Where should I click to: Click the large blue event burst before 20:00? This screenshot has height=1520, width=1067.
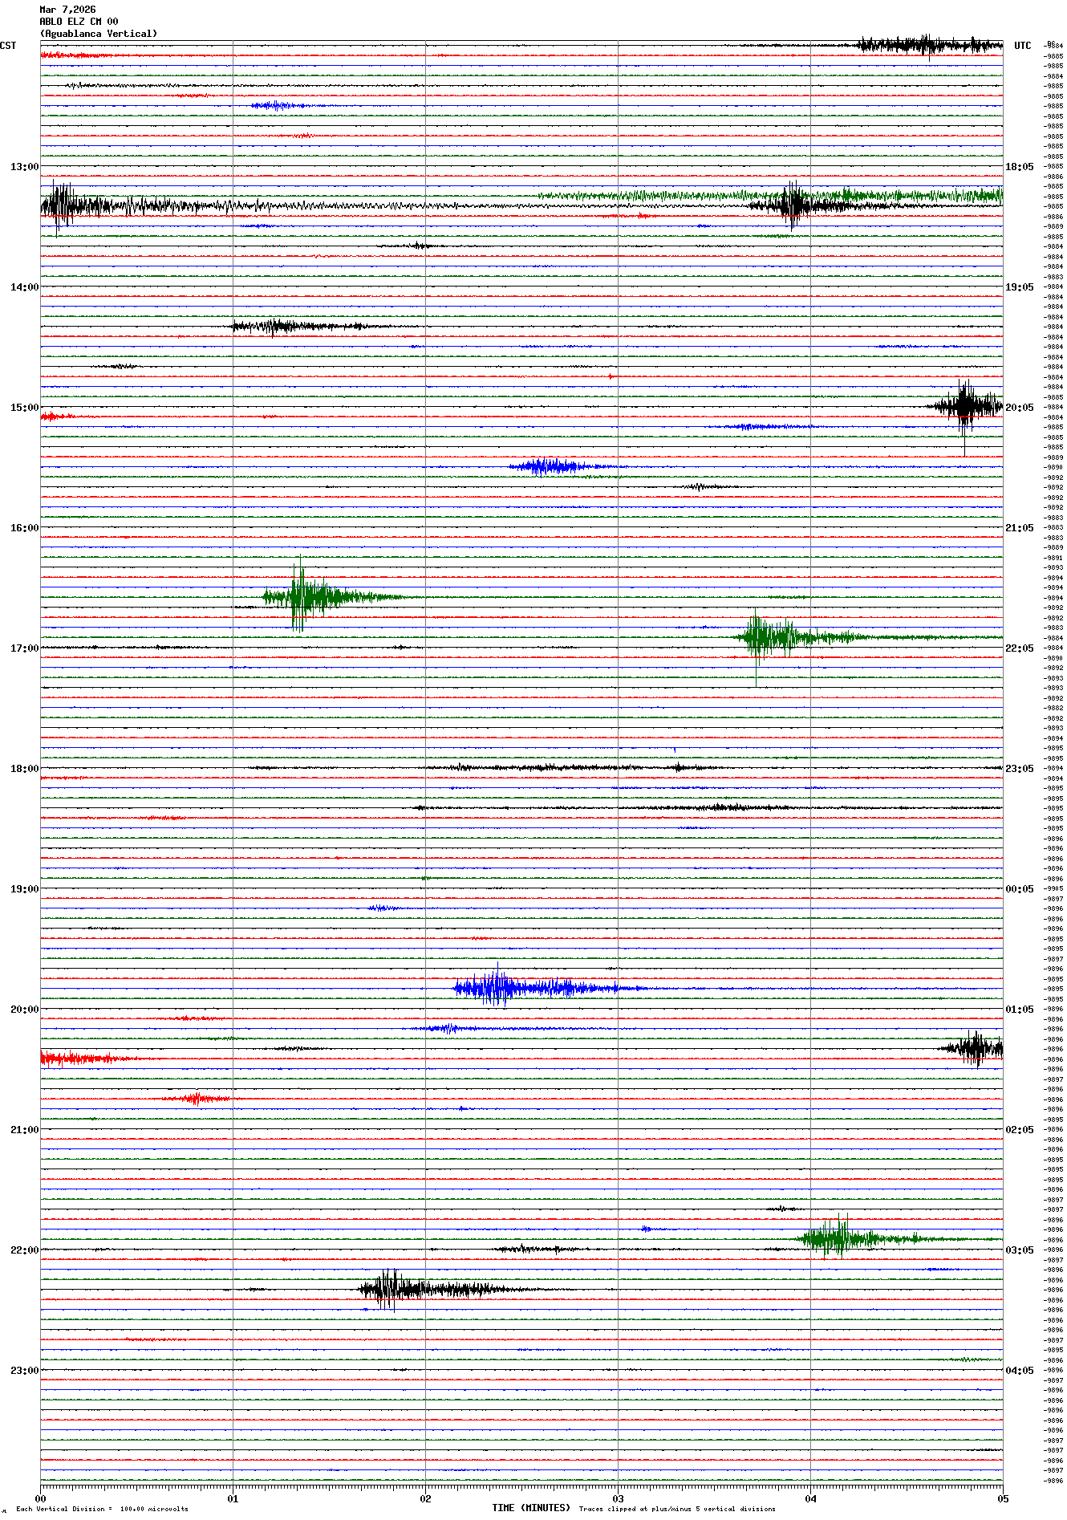[501, 988]
